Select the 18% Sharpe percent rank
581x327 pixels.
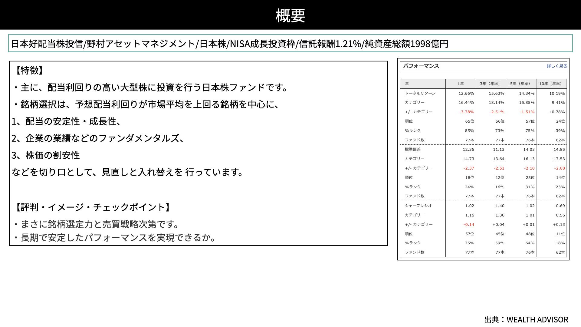tap(560, 243)
